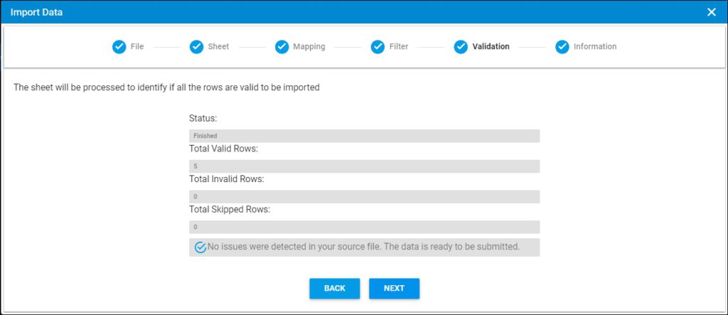Go to the Sheet step label
Screen dimensions: 728x315
point(218,47)
